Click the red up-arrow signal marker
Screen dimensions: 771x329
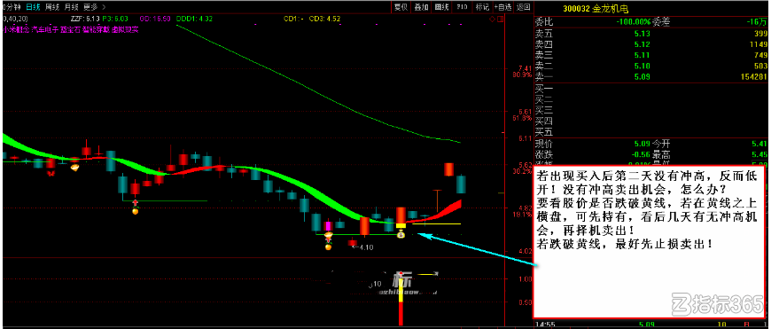click(x=136, y=203)
